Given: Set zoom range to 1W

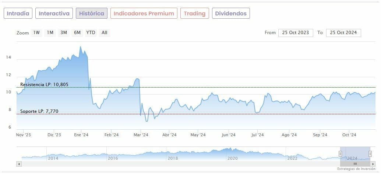Looking at the screenshot, I should (36, 33).
